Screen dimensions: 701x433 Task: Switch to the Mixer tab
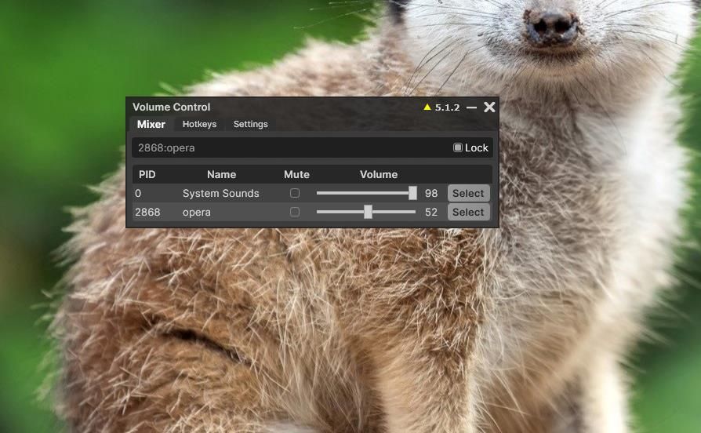point(151,124)
